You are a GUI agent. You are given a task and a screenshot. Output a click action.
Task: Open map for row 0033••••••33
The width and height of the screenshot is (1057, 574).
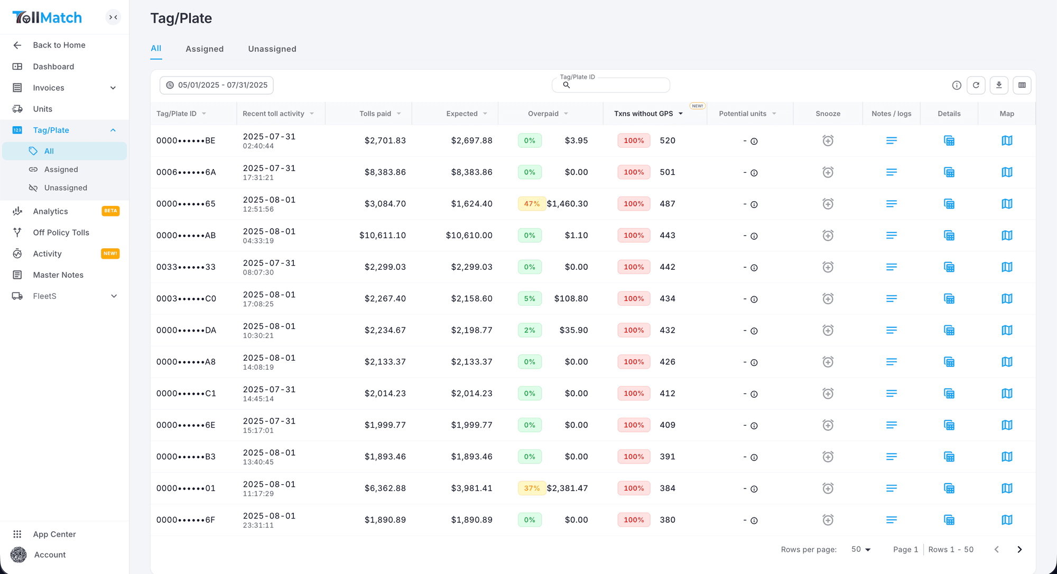coord(1007,267)
